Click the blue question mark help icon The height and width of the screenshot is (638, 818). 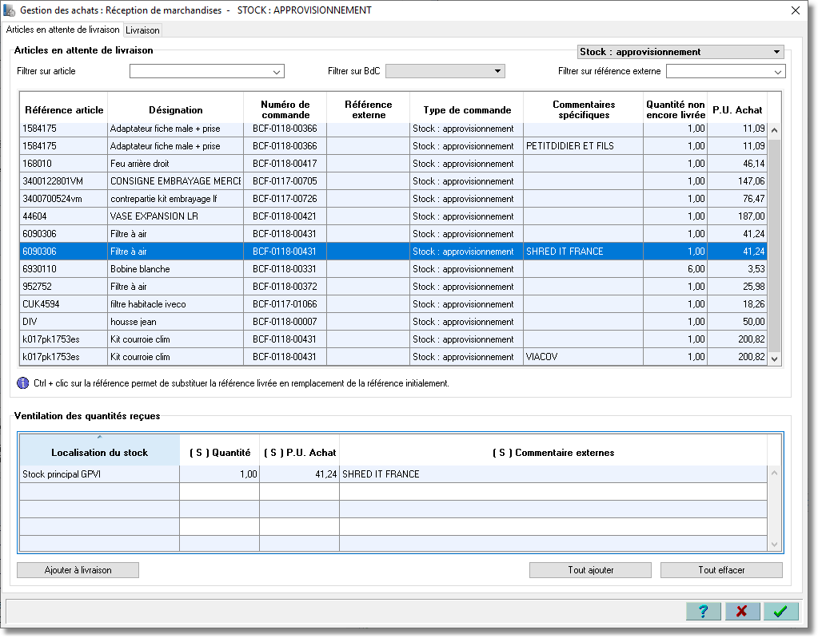703,611
